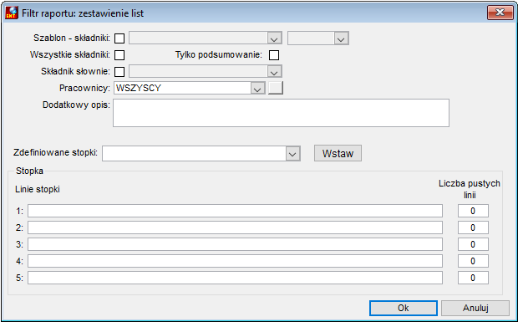Click the Wstaw button
This screenshot has width=518, height=322.
point(338,153)
